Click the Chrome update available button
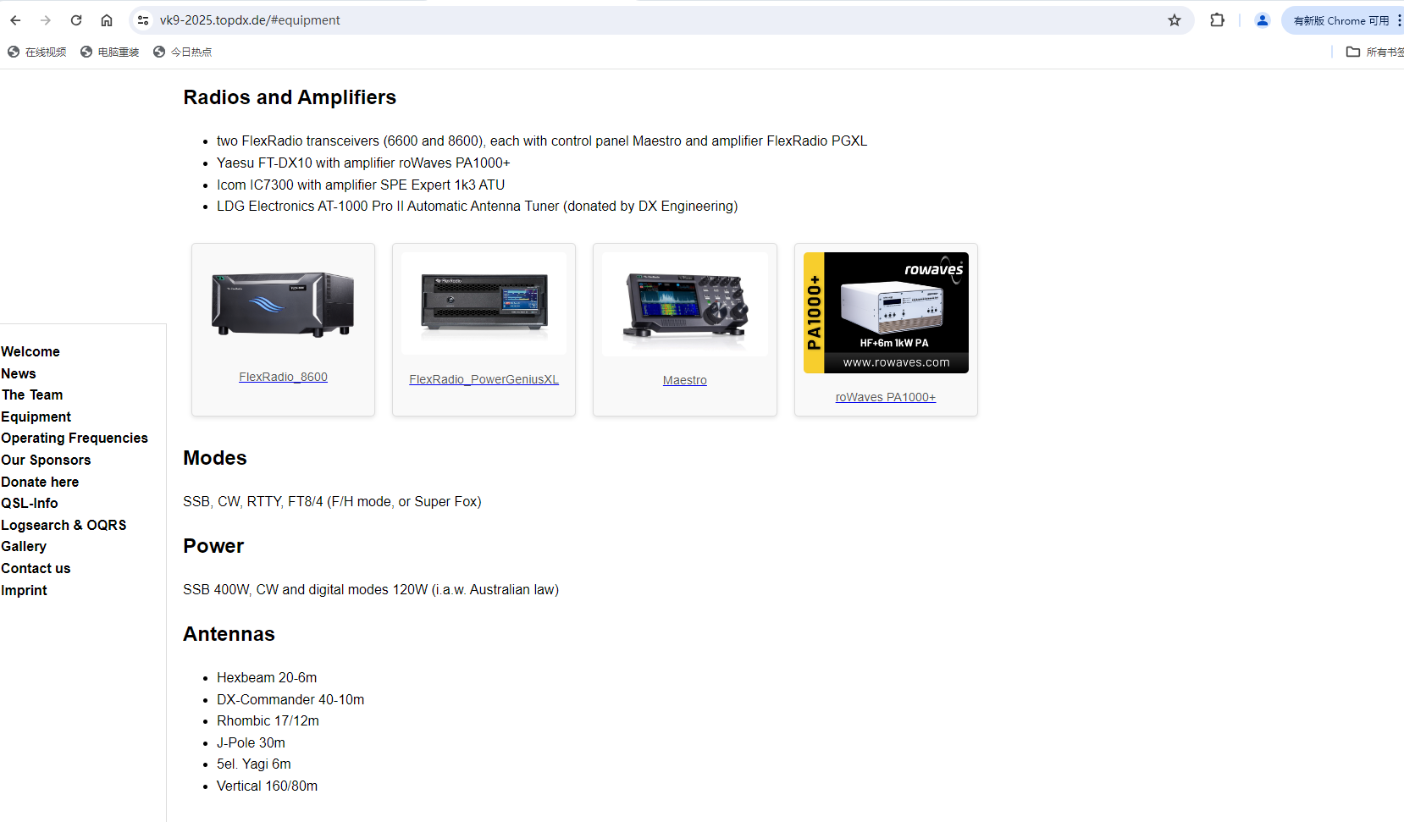 point(1341,20)
